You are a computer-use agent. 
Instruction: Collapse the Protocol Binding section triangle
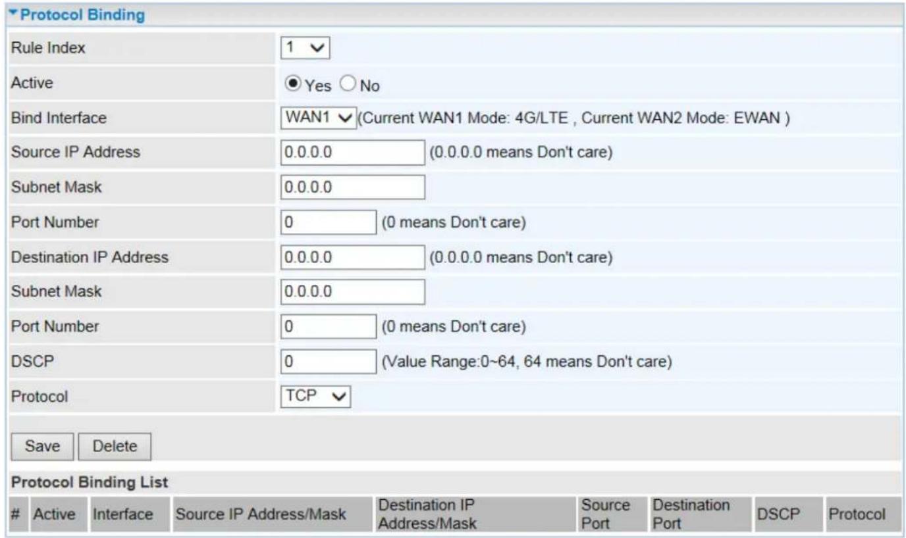pyautogui.click(x=14, y=14)
